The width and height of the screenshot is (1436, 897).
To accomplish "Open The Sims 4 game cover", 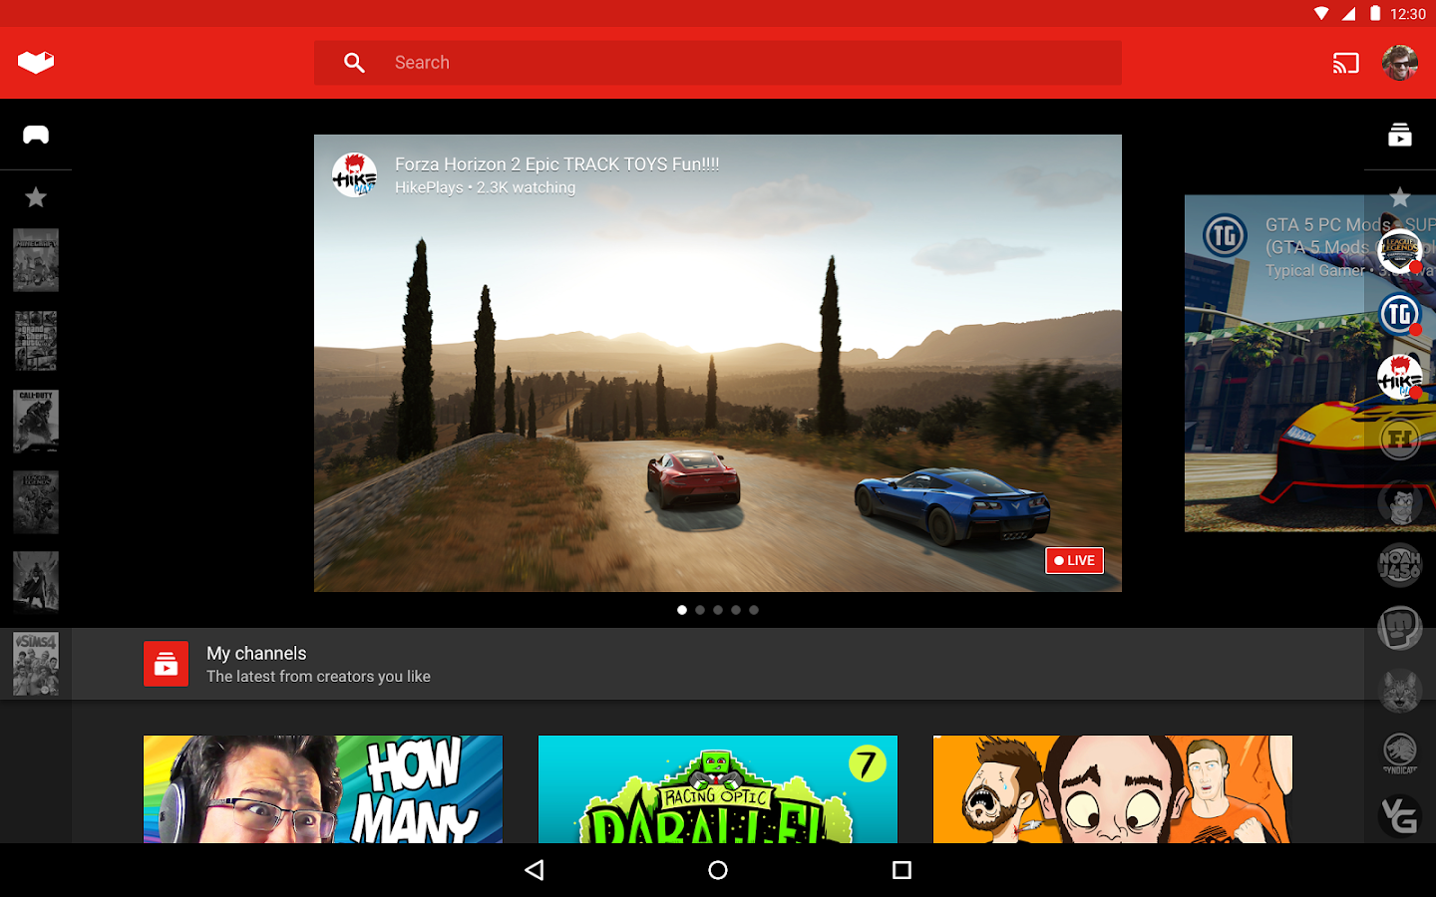I will (36, 663).
